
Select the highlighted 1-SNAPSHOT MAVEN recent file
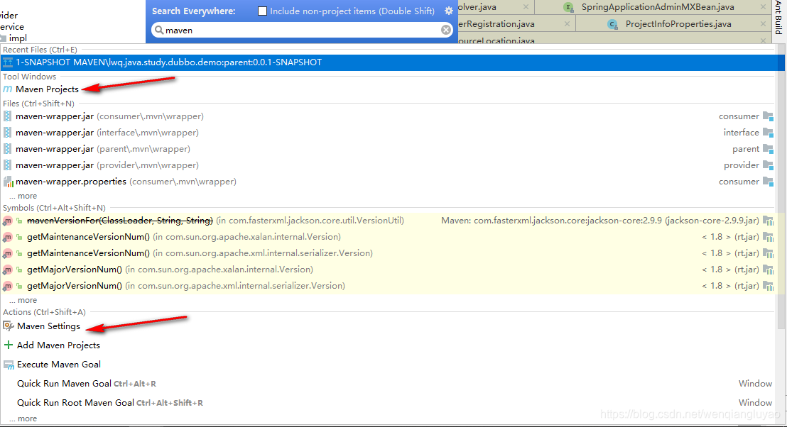[392, 62]
